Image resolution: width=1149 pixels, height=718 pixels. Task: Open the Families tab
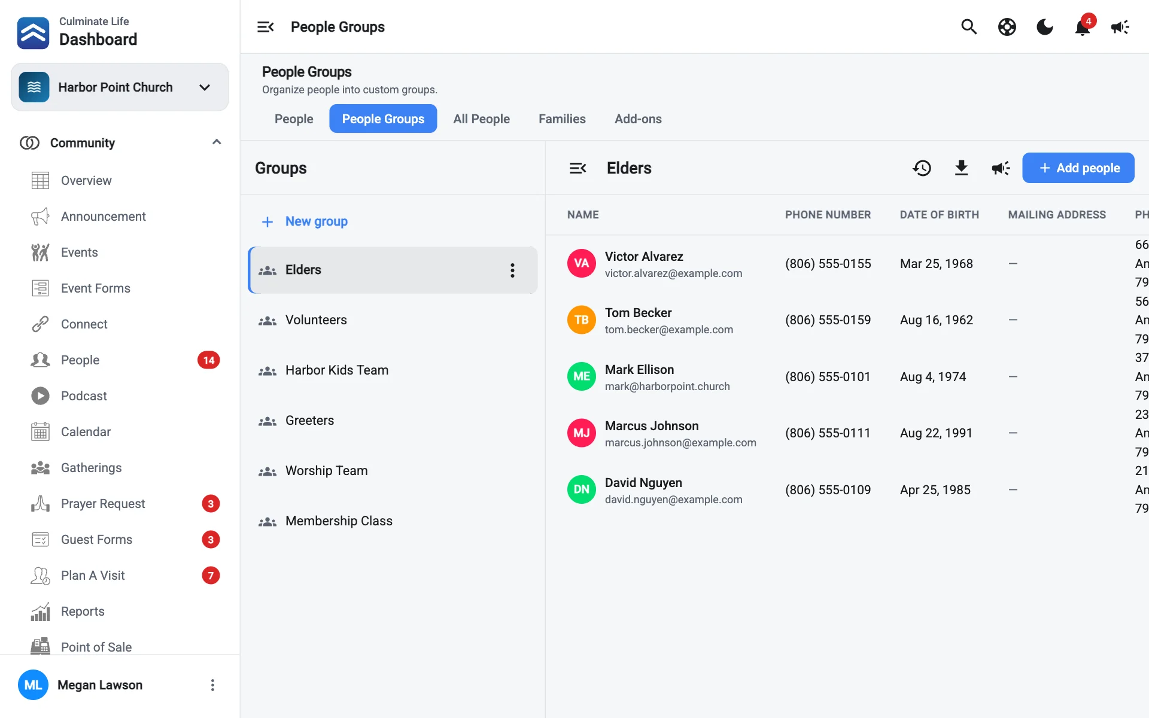[562, 118]
